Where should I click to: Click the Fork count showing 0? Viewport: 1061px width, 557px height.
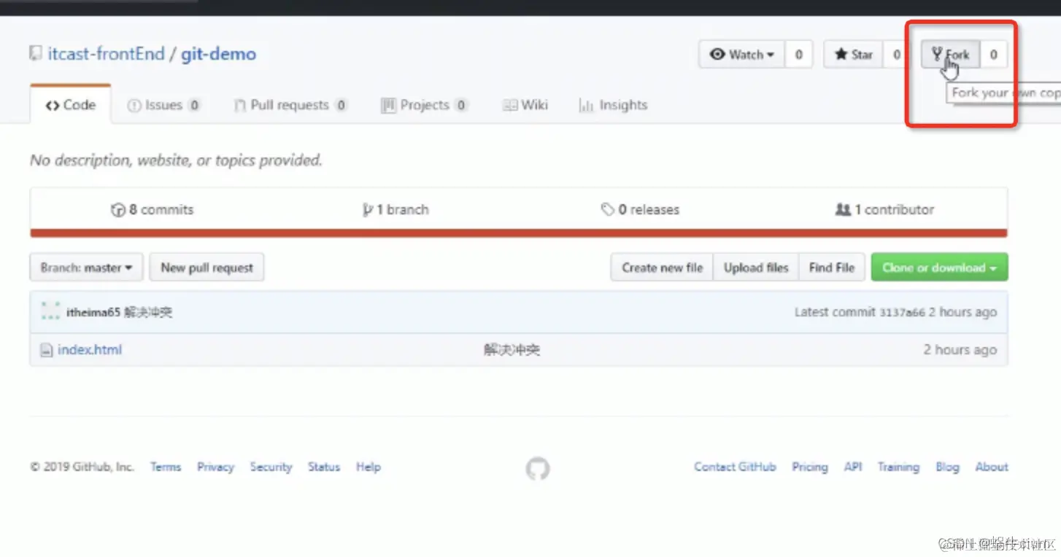993,55
